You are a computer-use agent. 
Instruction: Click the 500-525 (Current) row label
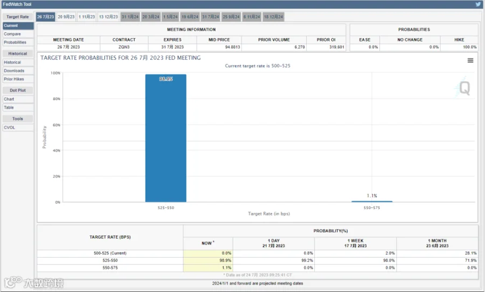(x=110, y=253)
